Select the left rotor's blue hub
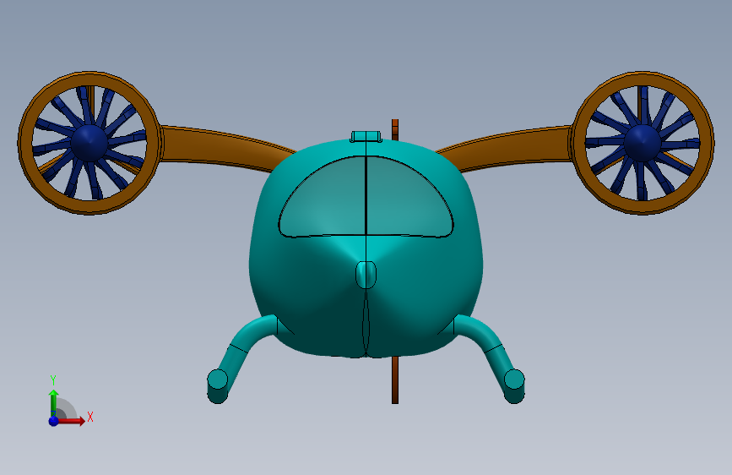732x475 pixels. [89, 142]
